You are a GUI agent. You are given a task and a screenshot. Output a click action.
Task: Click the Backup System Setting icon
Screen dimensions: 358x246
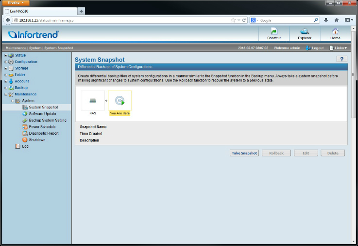25,121
